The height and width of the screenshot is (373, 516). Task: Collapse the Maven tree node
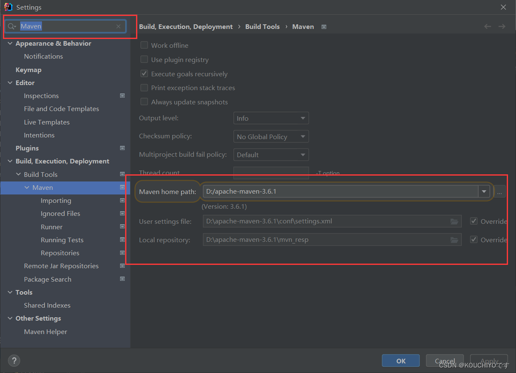(x=27, y=187)
